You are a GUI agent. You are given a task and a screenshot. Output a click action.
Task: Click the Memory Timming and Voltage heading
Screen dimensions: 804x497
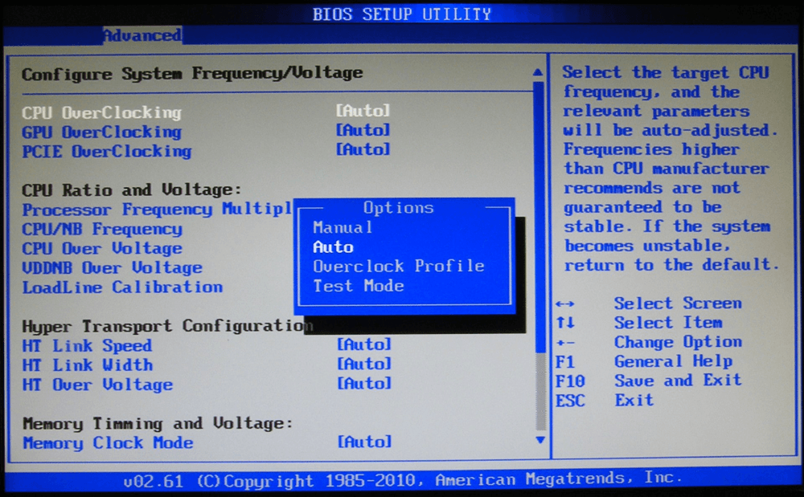pyautogui.click(x=158, y=424)
